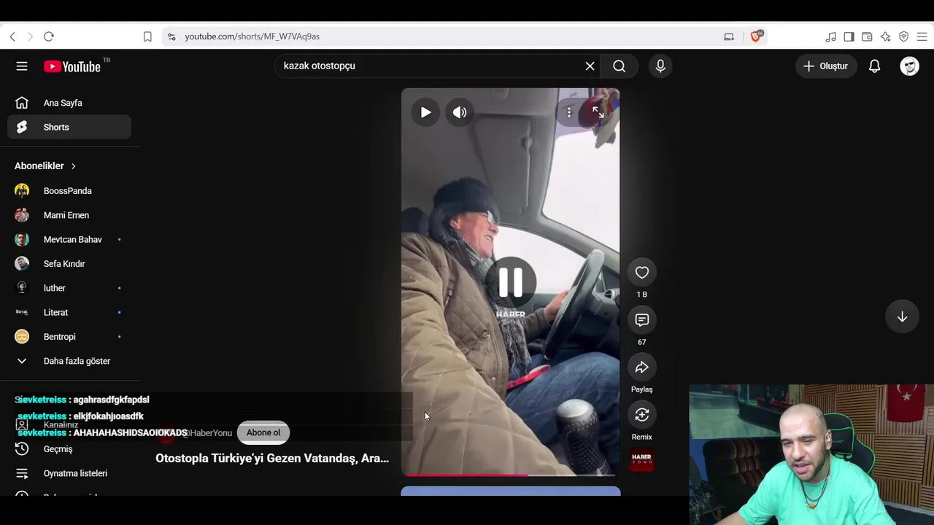Viewport: 934px width, 525px height.
Task: Select Shorts in the sidebar
Action: coord(69,128)
